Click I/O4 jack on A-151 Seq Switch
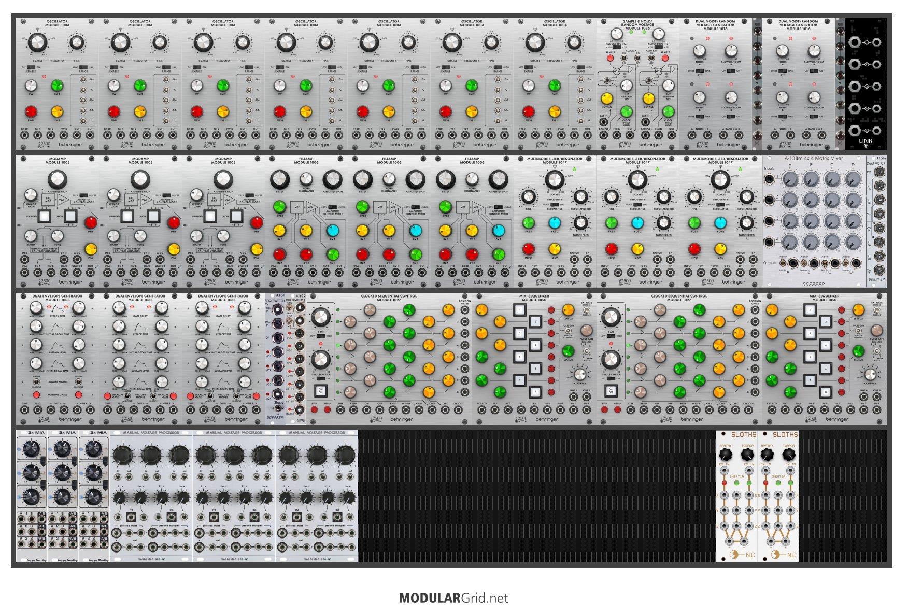This screenshot has width=908, height=609. tap(278, 394)
